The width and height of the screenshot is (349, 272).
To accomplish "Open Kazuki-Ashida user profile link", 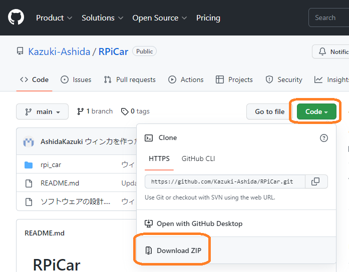I will click(59, 51).
